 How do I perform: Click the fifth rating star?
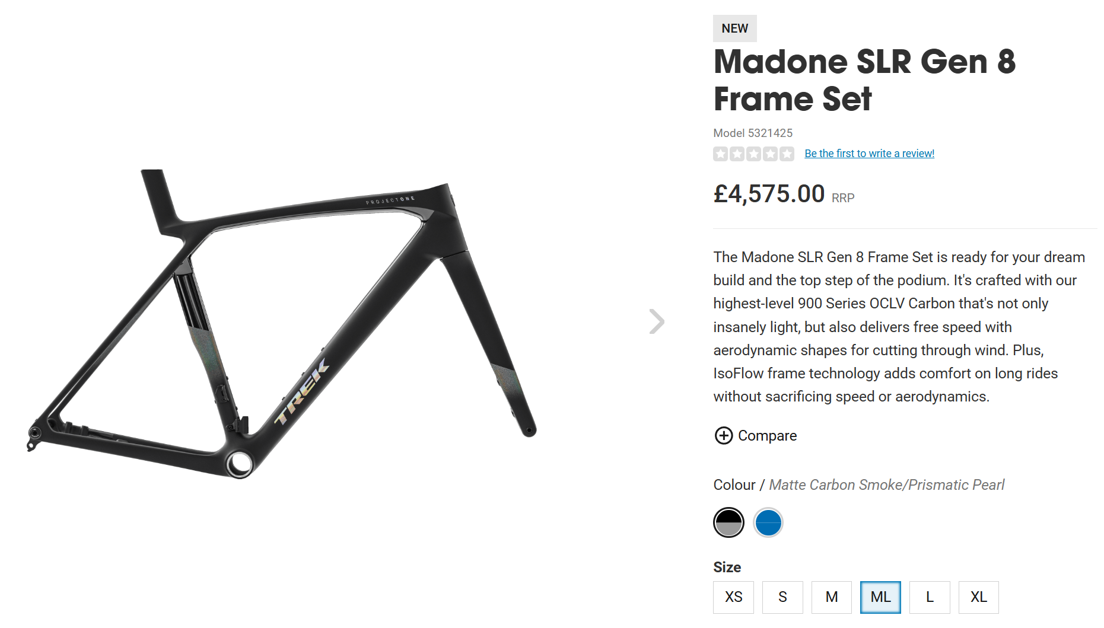pos(787,154)
